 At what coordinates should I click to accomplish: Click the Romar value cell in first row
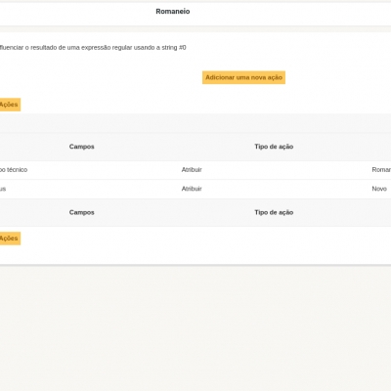coord(381,170)
